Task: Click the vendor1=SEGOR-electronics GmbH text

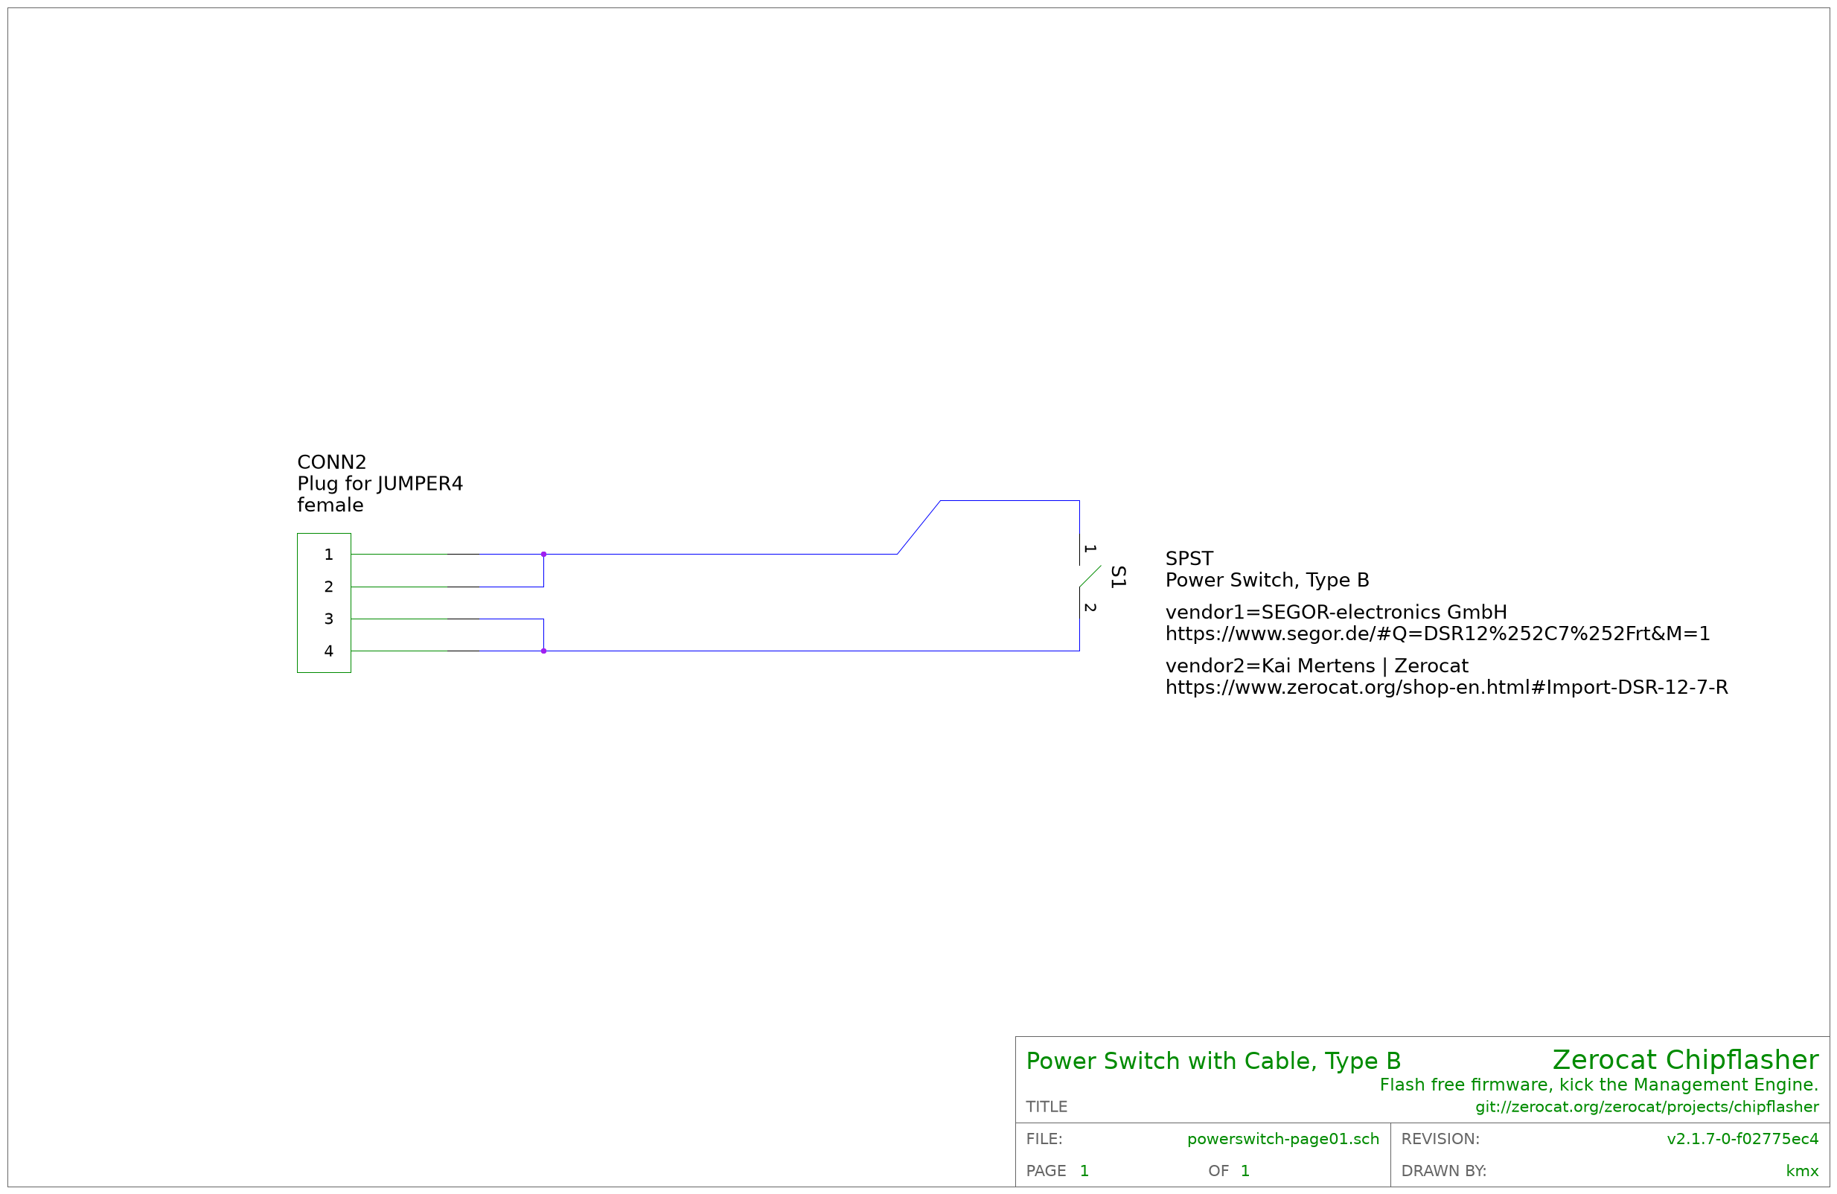Action: 1335,613
